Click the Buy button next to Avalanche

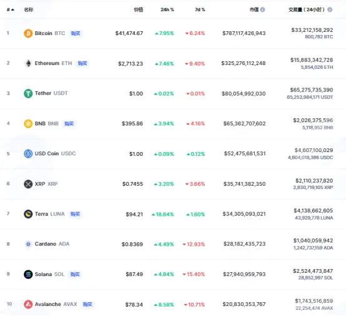[x=87, y=305]
